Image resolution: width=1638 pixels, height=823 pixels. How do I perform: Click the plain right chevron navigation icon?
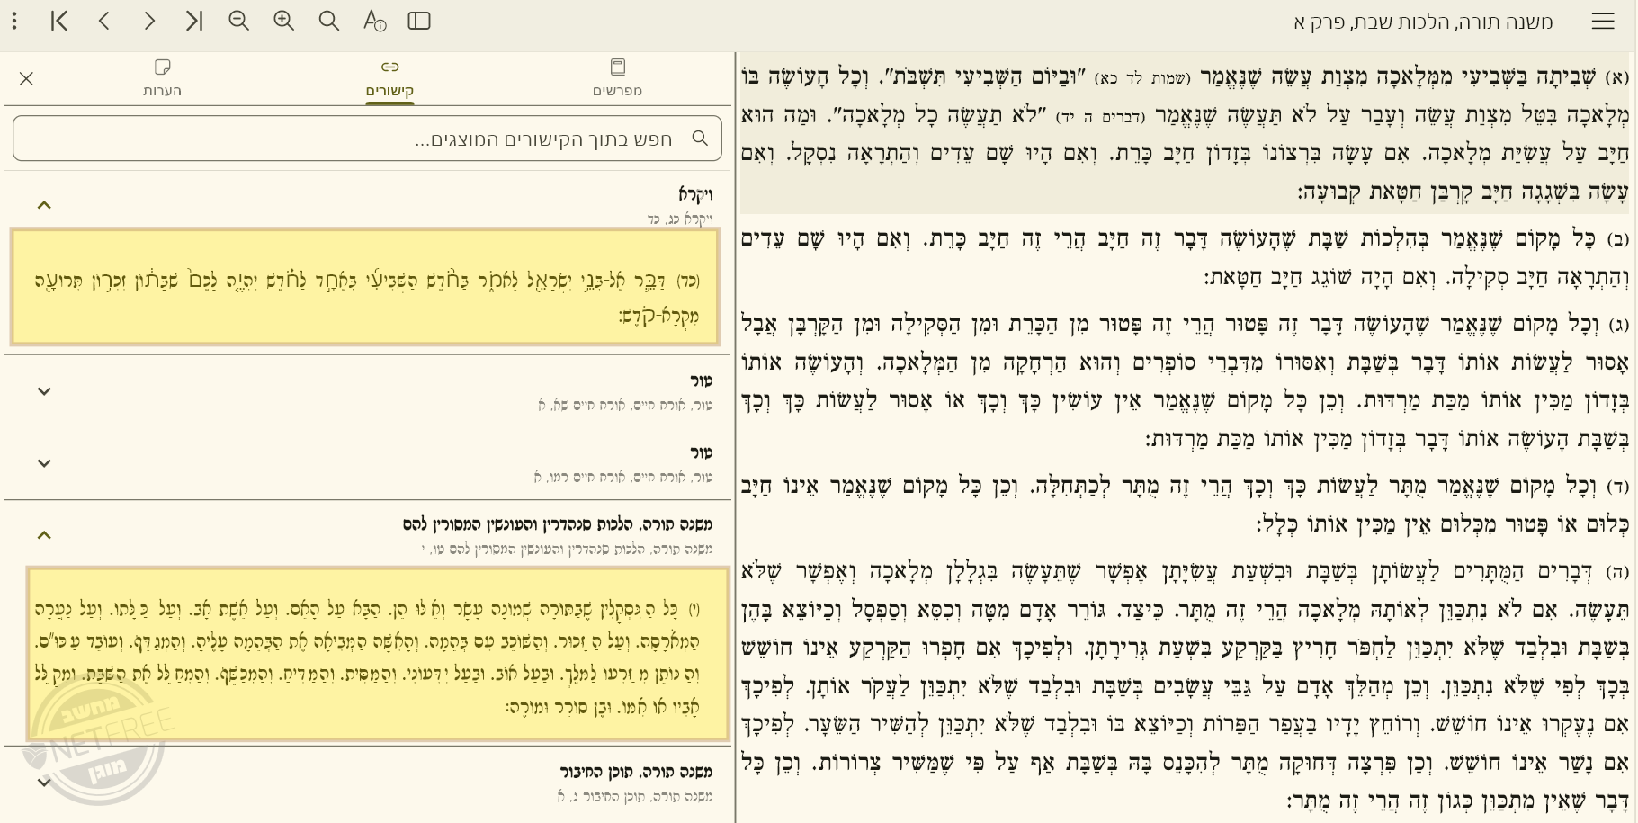[x=149, y=21]
